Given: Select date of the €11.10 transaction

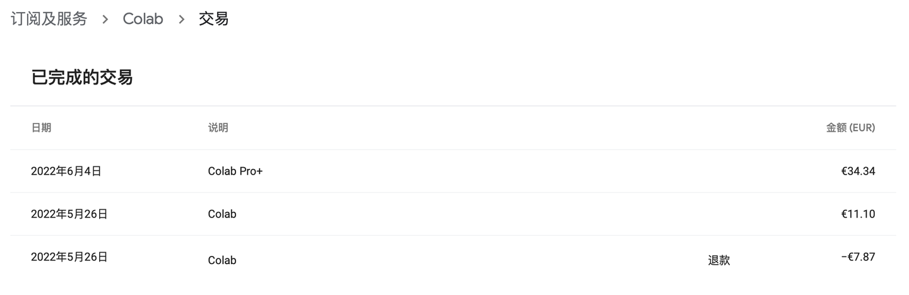Looking at the screenshot, I should [69, 214].
